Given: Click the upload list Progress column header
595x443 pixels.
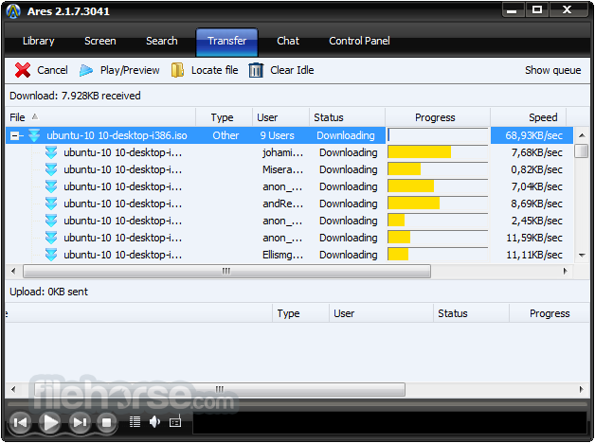Looking at the screenshot, I should 550,313.
